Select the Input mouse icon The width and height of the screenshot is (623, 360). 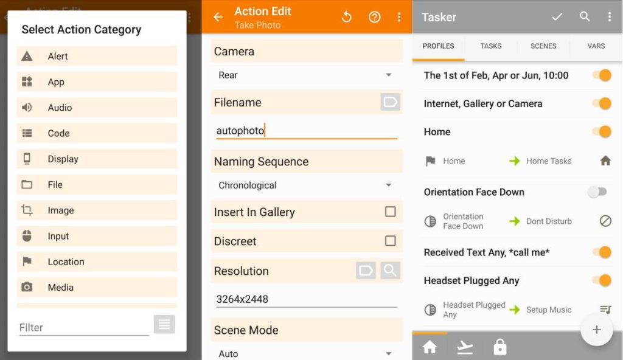coord(27,235)
